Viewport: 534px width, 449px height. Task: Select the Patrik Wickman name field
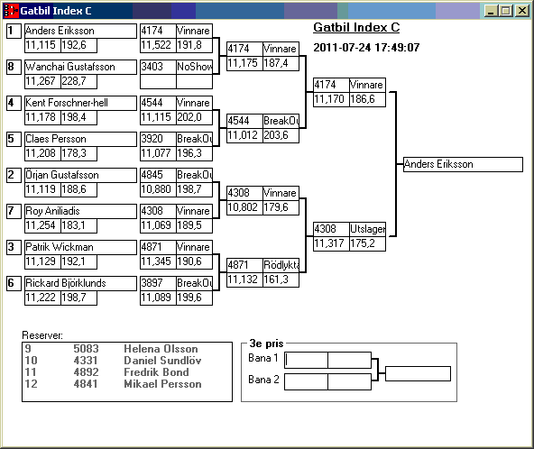point(80,247)
